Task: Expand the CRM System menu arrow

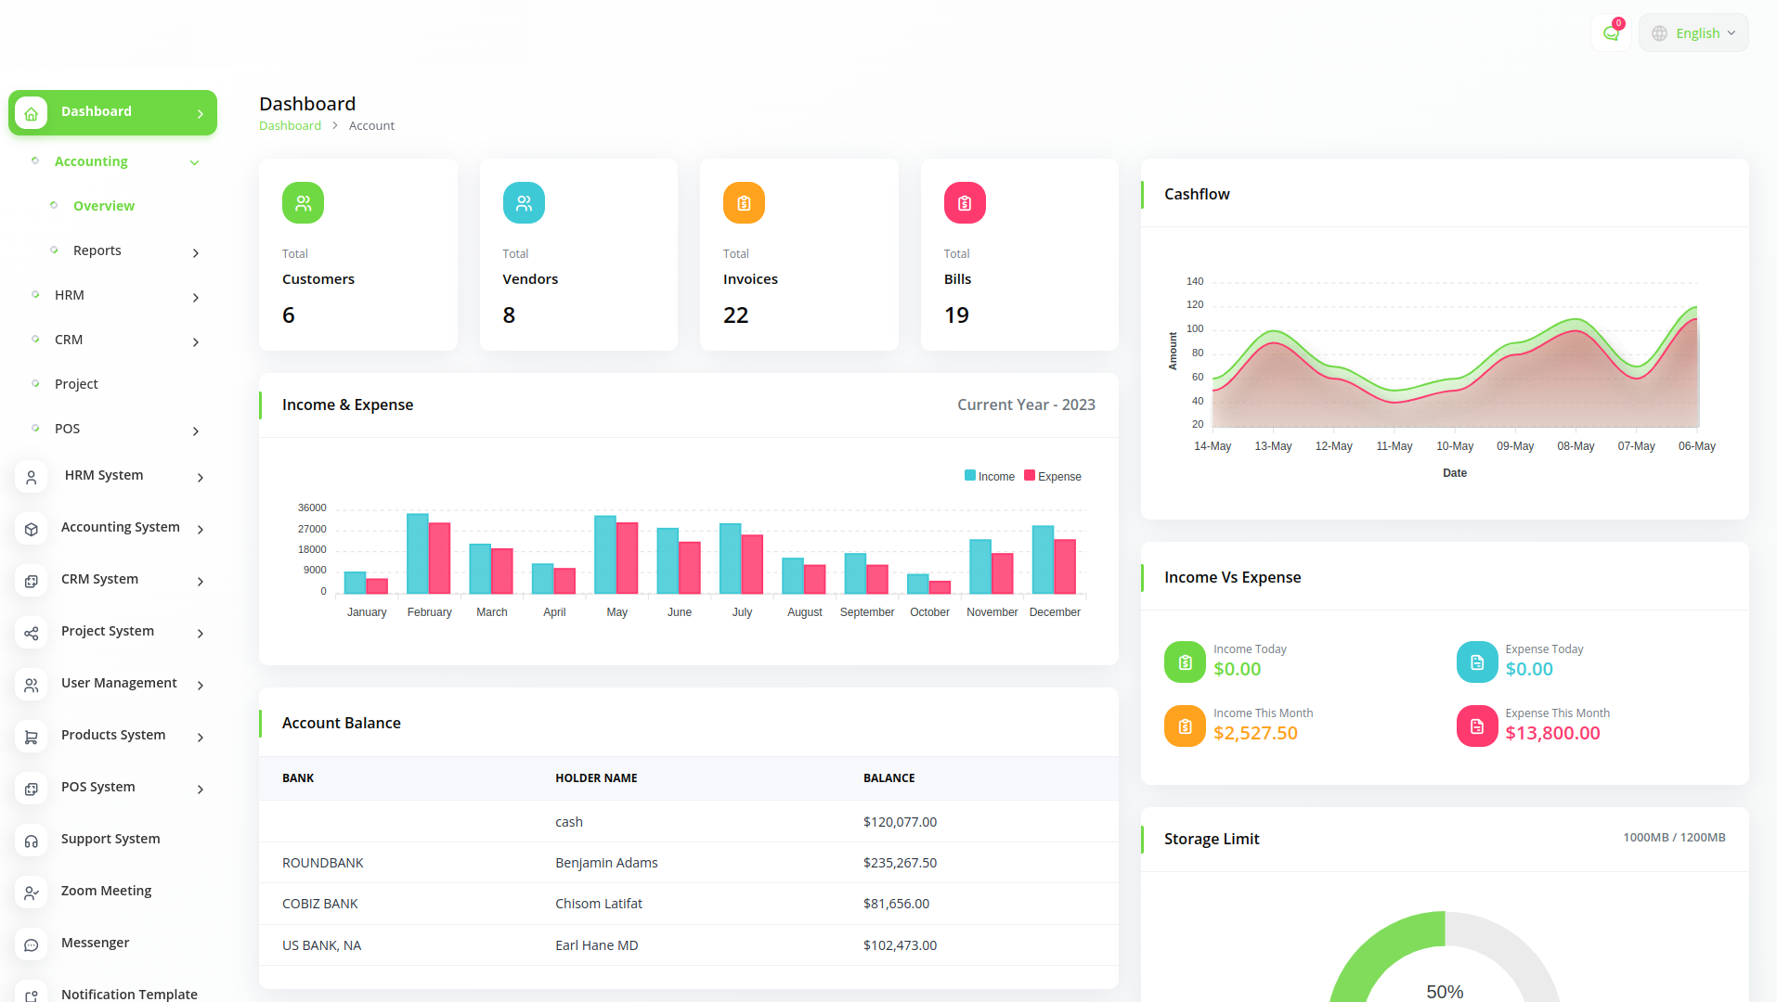Action: [x=201, y=581]
